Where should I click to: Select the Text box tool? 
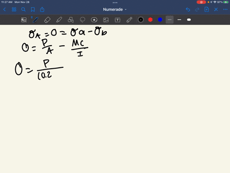(117, 20)
